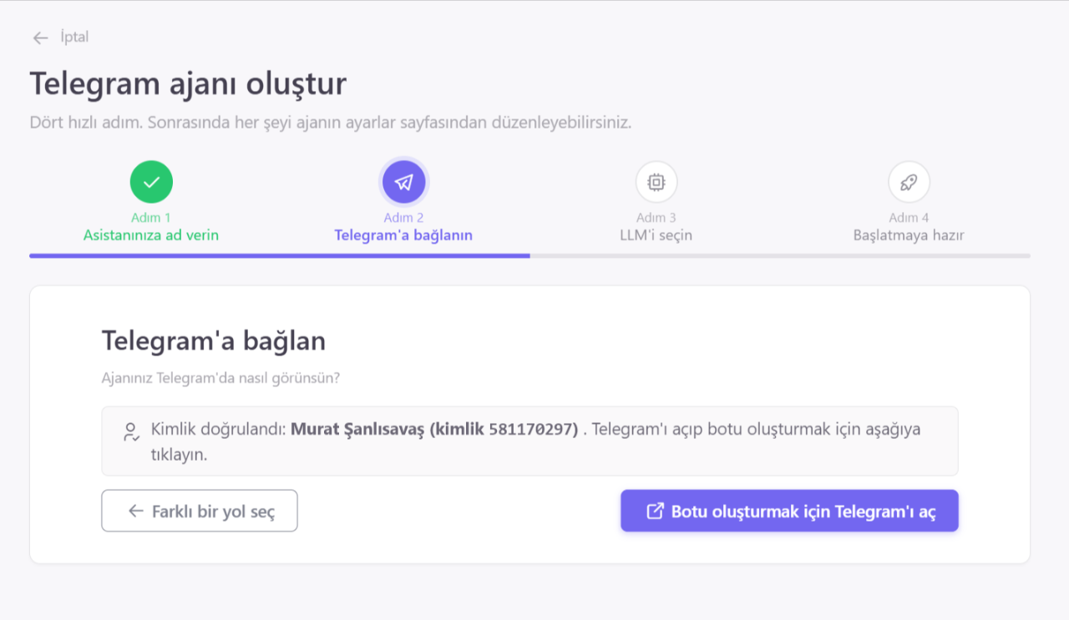Click the 'Adım 2' label
The image size is (1069, 620).
403,218
